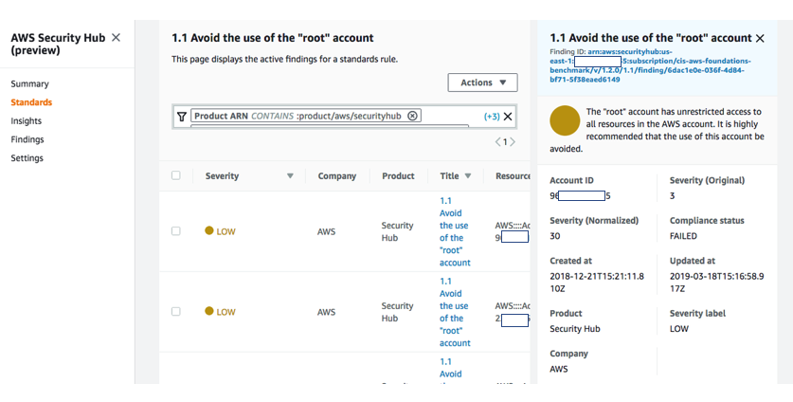Go to next page of findings
Image resolution: width=793 pixels, height=402 pixels.
tap(514, 142)
